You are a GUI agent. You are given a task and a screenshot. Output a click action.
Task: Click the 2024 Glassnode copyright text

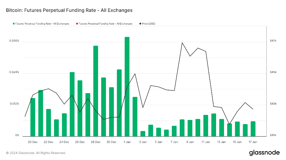(36, 153)
